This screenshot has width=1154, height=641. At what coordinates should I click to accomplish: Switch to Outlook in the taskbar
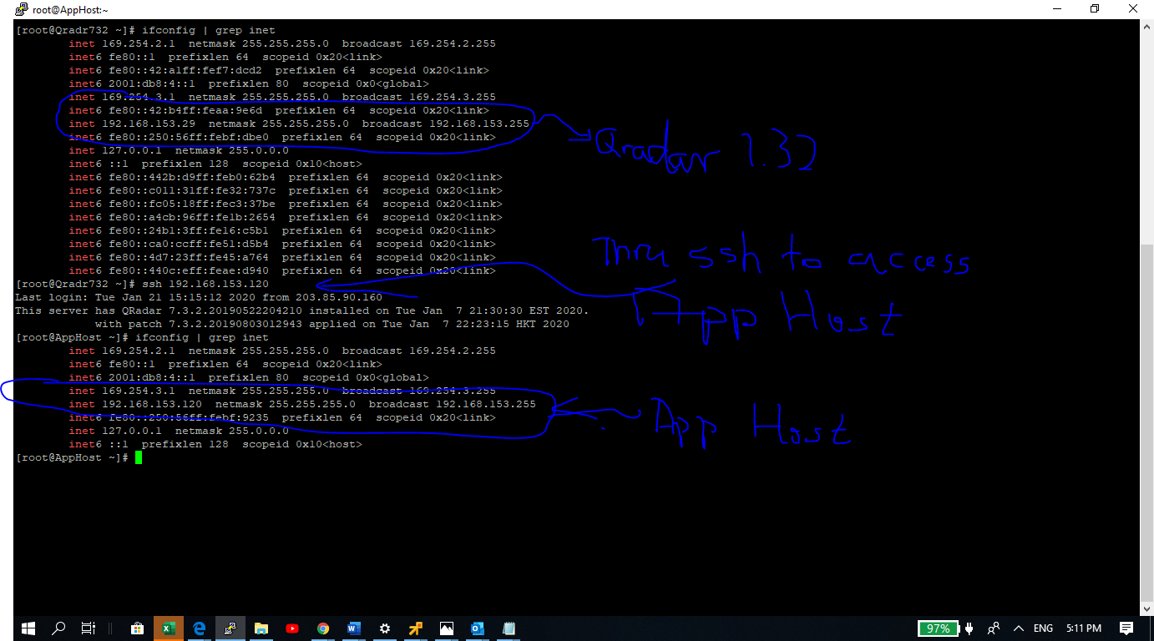coord(478,628)
